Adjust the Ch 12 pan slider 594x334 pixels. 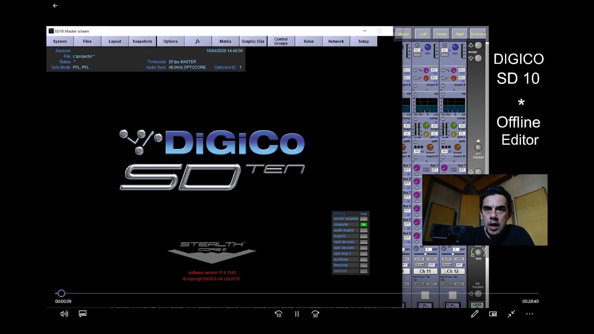point(453,254)
